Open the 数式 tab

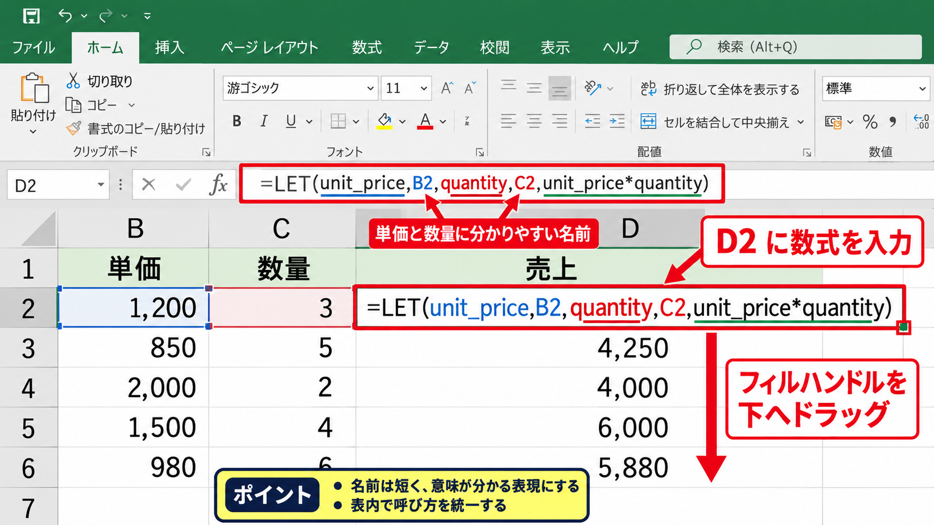coord(367,47)
